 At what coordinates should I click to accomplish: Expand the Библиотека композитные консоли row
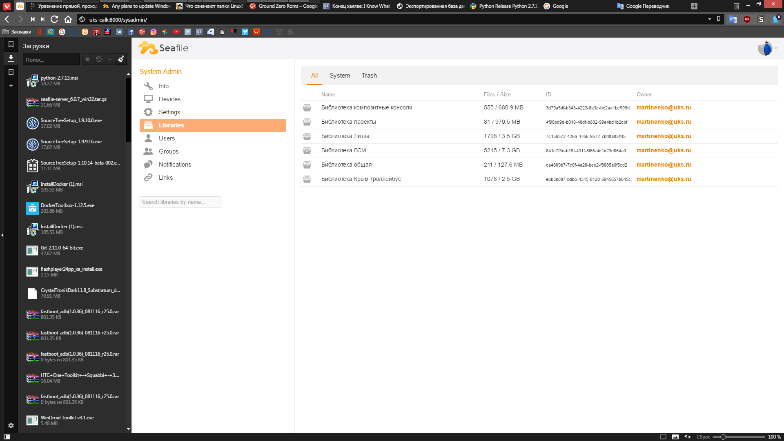click(x=367, y=107)
